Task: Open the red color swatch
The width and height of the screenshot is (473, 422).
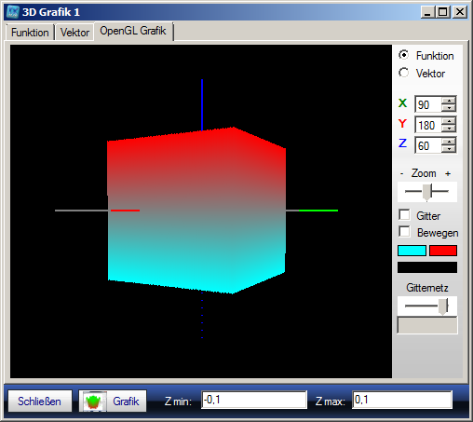Action: 443,251
